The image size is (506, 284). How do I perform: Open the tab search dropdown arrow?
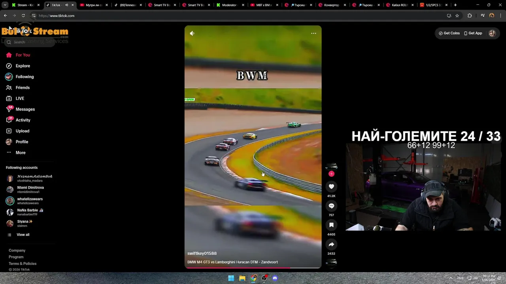[5, 5]
